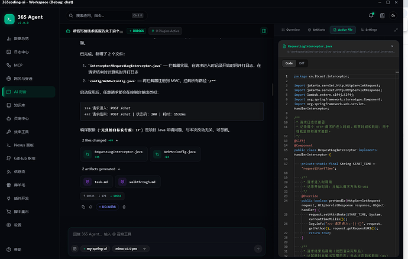Show the Diff view
This screenshot has width=408, height=259.
coord(302,63)
